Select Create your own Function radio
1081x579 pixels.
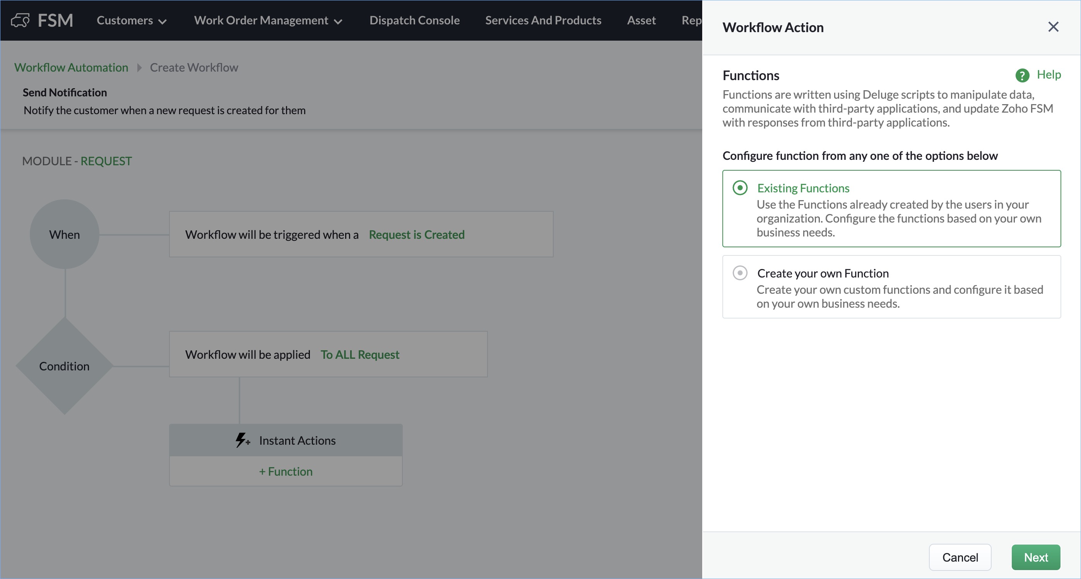tap(740, 273)
